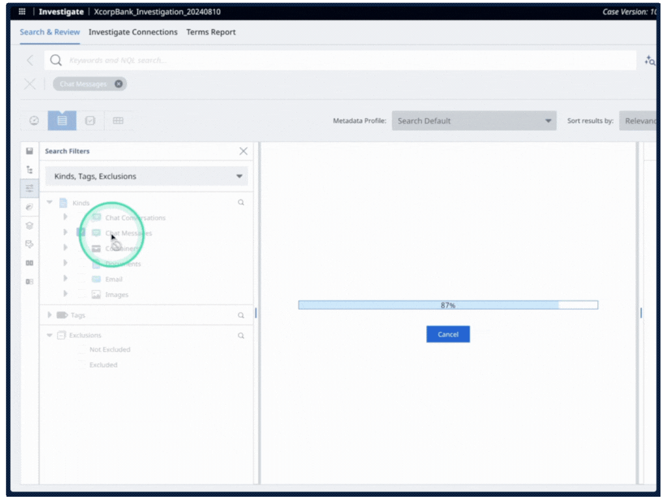Check the Not Excluded checkbox

click(x=81, y=350)
